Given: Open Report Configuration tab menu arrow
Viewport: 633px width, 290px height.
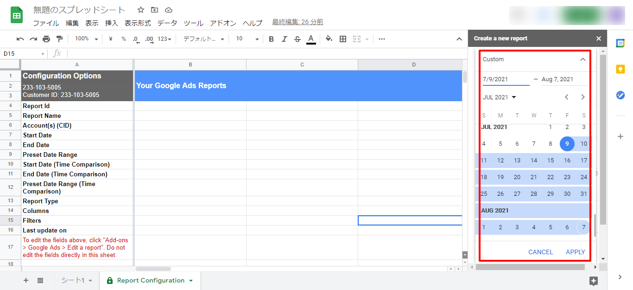Looking at the screenshot, I should [x=191, y=280].
